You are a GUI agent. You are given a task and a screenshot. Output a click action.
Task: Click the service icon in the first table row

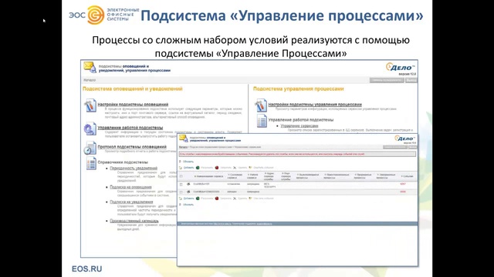click(188, 185)
